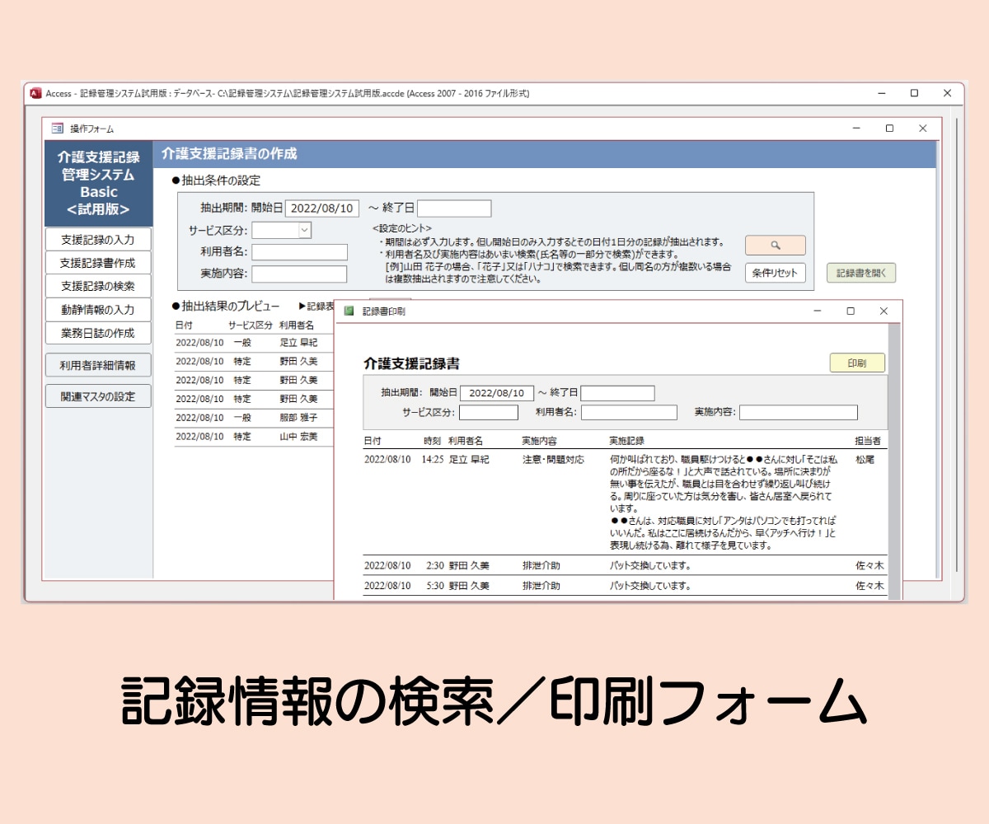The height and width of the screenshot is (824, 989).
Task: Click the 記録書印刷 window green icon
Action: pyautogui.click(x=349, y=311)
